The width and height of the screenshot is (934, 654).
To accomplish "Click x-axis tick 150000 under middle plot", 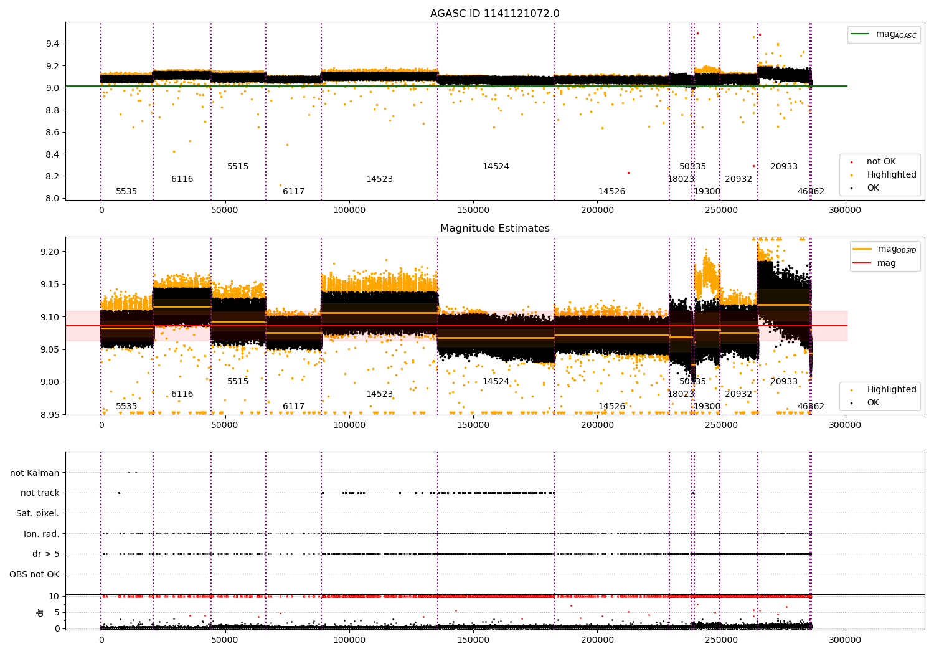I will click(x=473, y=425).
